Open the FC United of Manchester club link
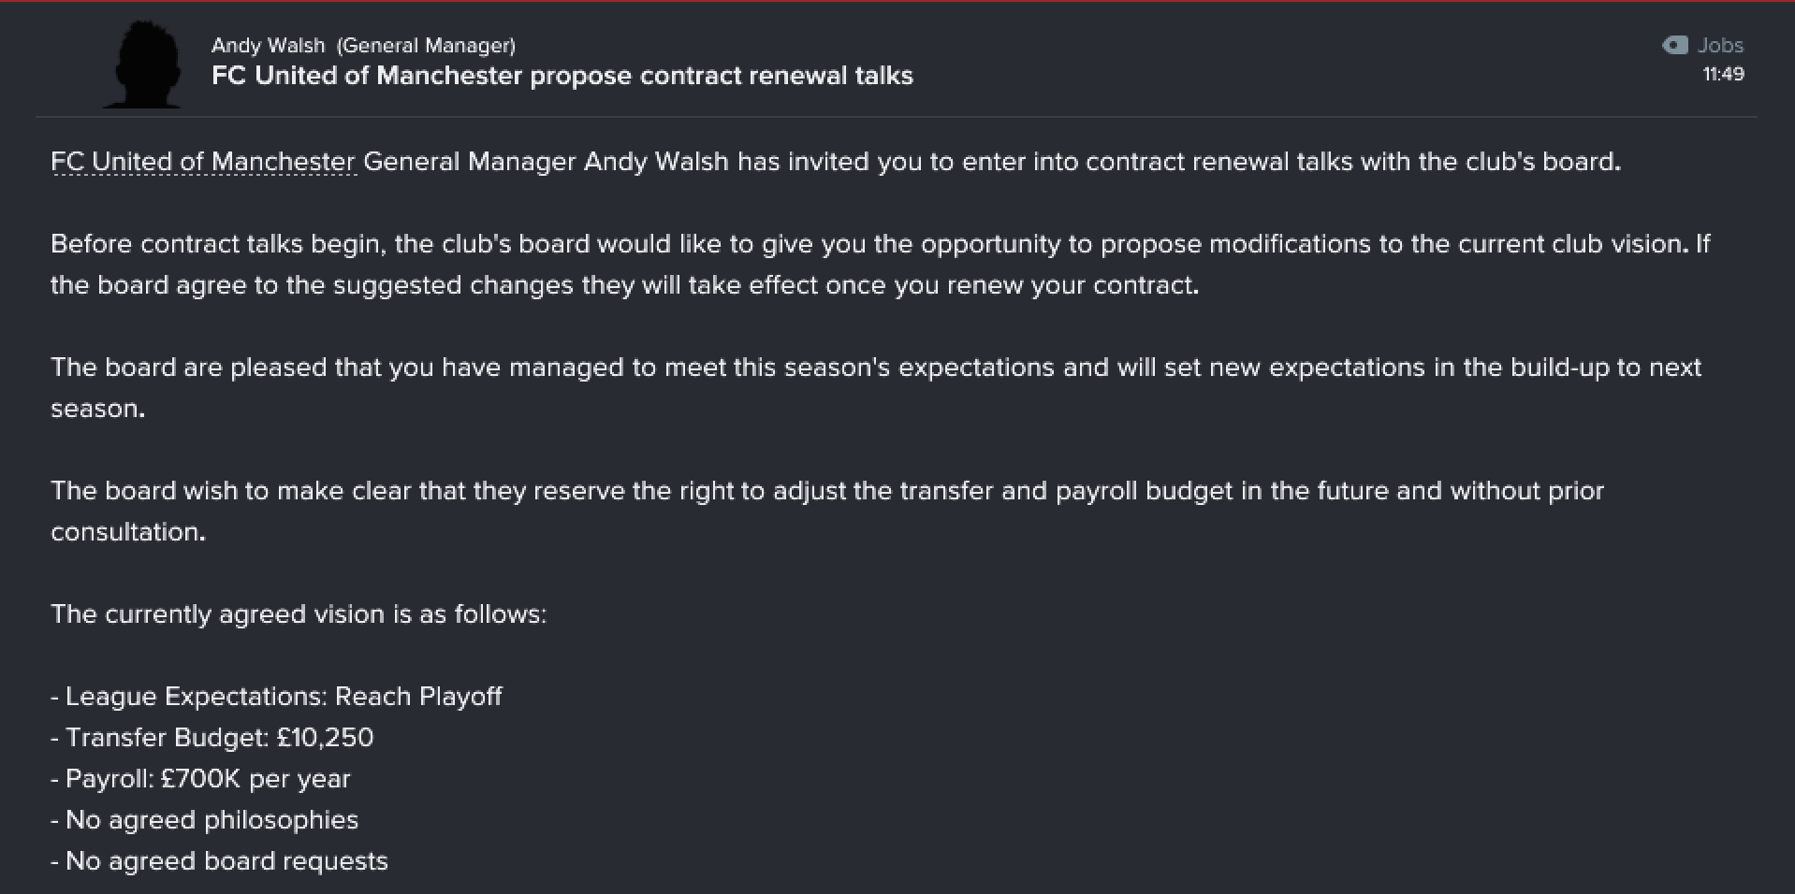Image resolution: width=1795 pixels, height=894 pixels. tap(203, 162)
